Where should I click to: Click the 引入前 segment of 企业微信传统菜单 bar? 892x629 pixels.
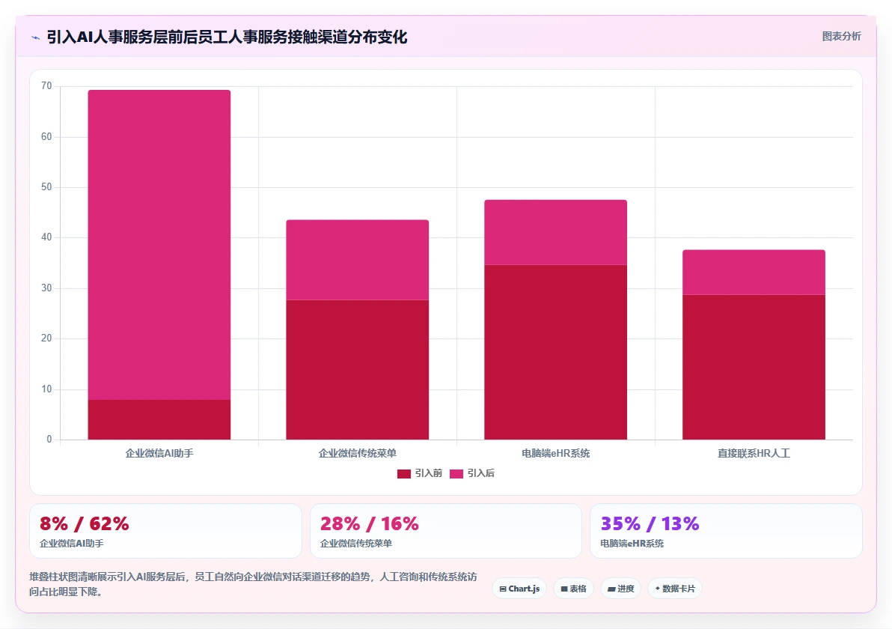tap(357, 369)
